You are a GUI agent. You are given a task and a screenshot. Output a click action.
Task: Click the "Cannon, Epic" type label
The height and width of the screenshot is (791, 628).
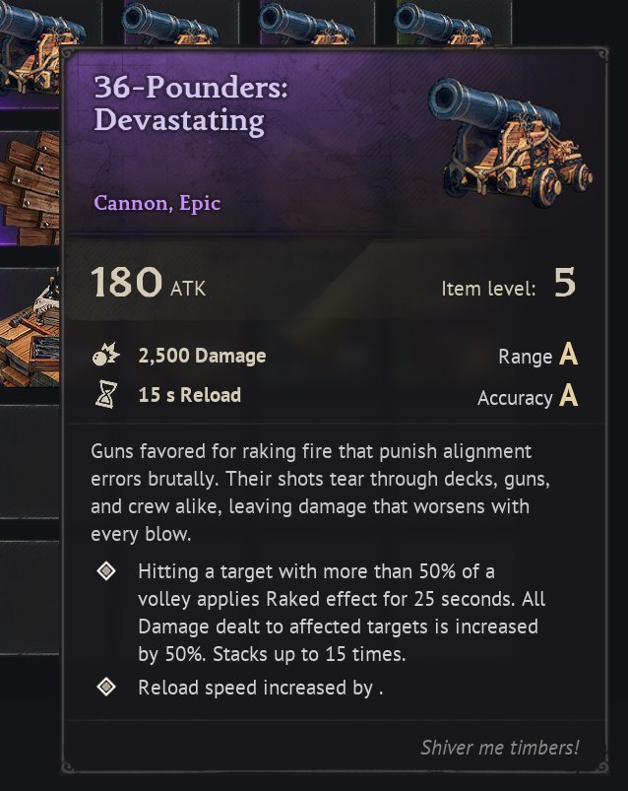157,204
